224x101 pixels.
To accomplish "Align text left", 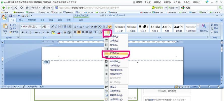I will [75, 32].
